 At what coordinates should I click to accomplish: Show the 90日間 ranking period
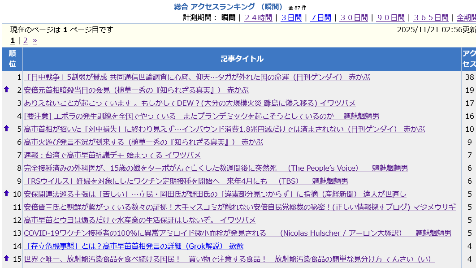390,17
